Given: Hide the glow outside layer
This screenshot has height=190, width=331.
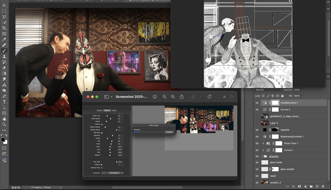Looking at the screenshot, I should pos(257,169).
